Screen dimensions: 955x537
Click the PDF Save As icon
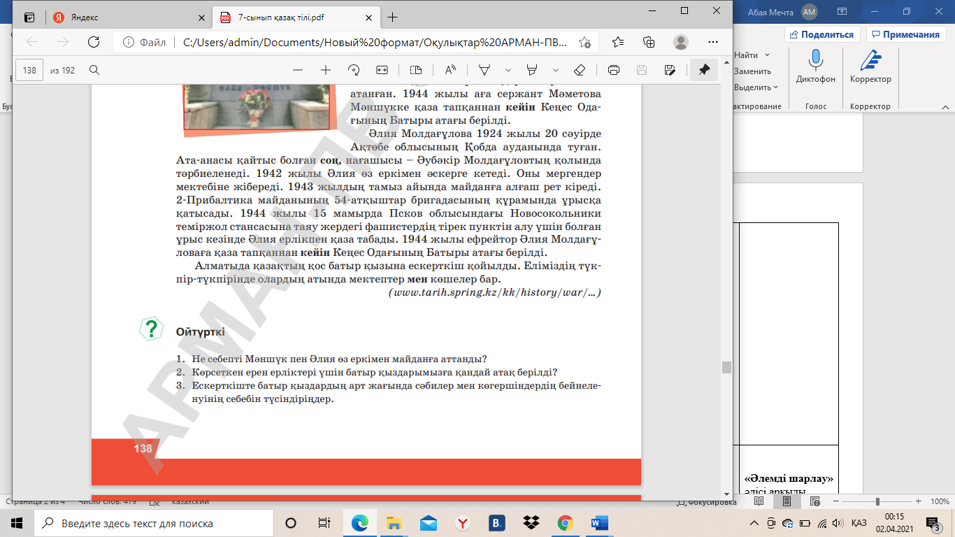(670, 70)
